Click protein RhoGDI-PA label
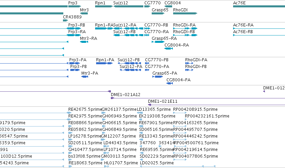Viewport: 285px width, 168px height. (x=196, y=60)
